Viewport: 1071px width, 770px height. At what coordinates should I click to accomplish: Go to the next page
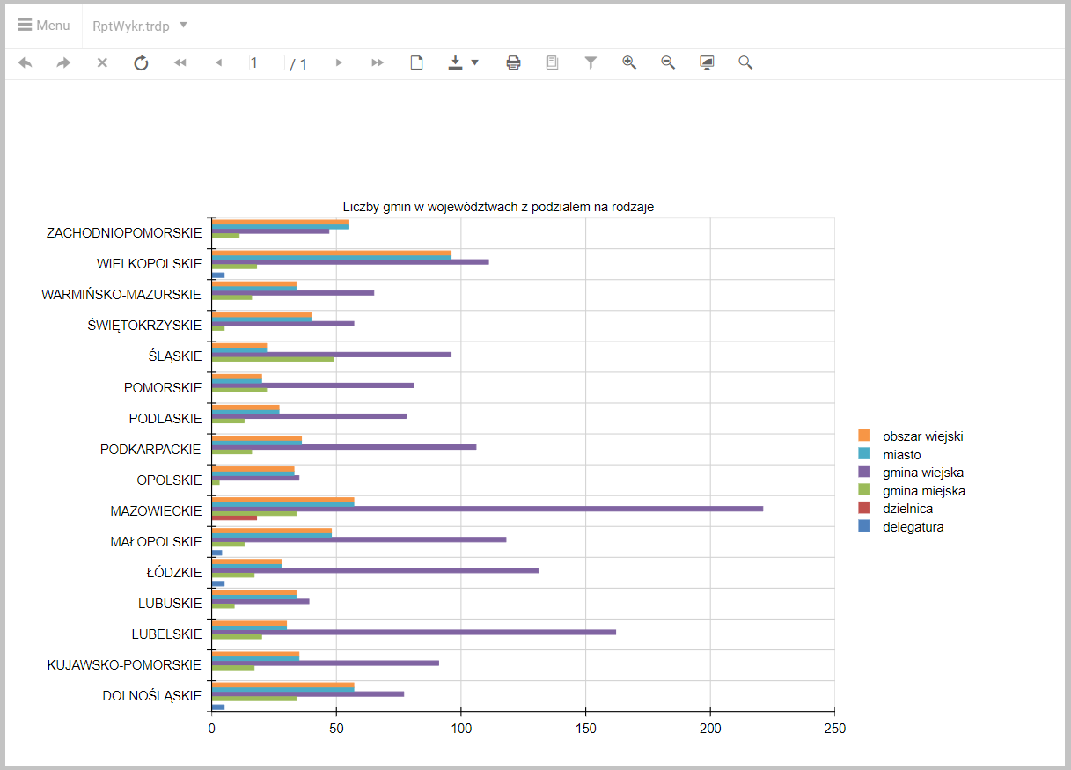pos(339,62)
